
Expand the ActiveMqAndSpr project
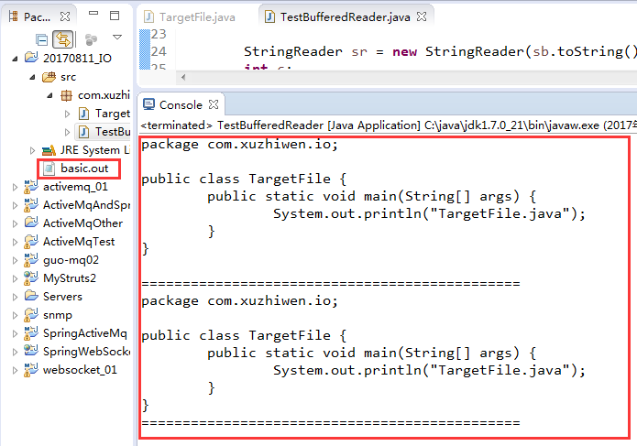click(x=15, y=205)
